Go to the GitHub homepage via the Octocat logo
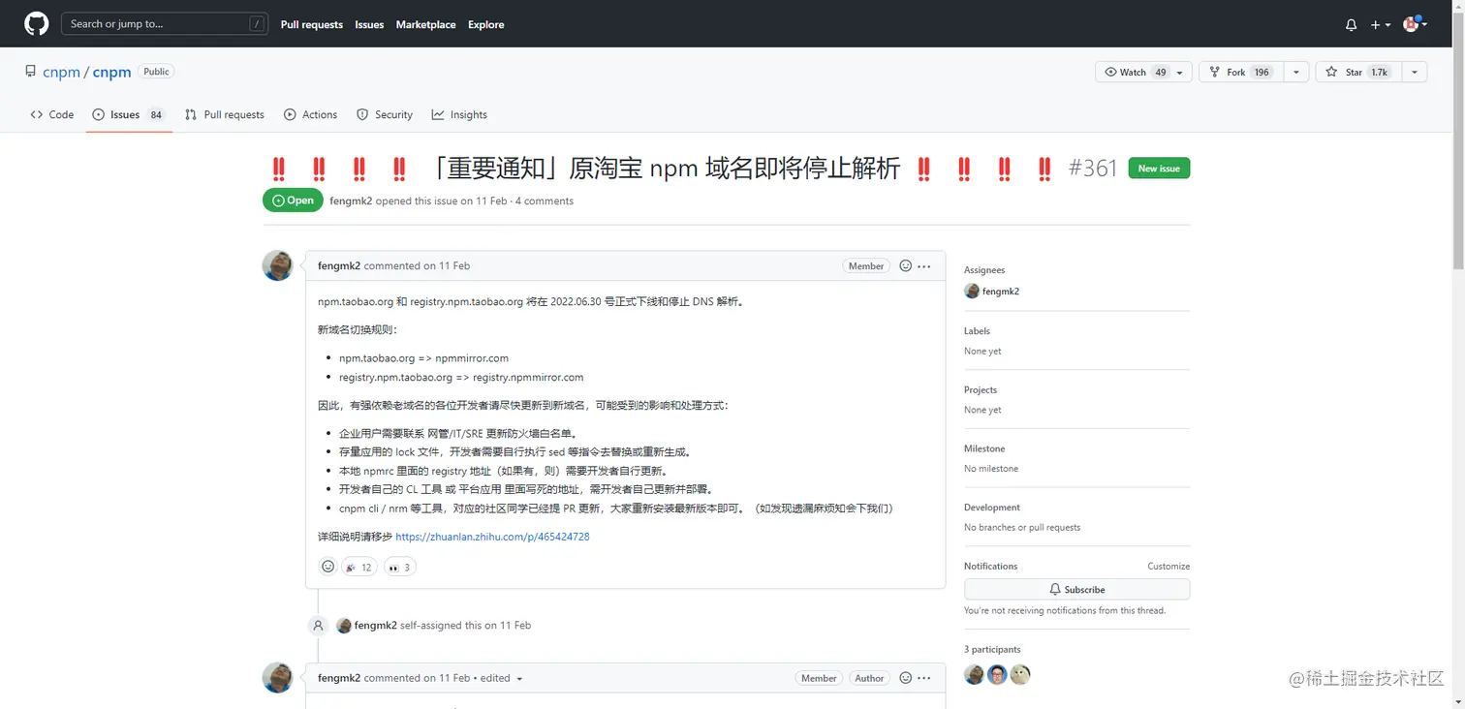Screen dimensions: 1465x709 [x=36, y=24]
